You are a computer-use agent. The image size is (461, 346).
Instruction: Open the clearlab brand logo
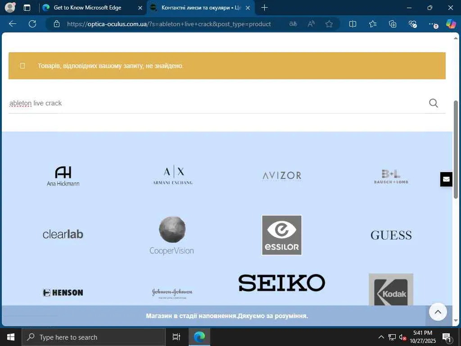coord(63,234)
